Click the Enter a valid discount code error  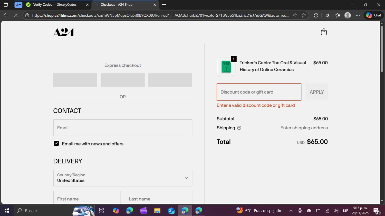[256, 105]
